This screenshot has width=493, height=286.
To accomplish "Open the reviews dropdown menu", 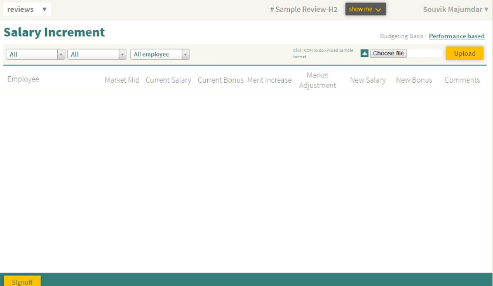I will click(x=27, y=9).
